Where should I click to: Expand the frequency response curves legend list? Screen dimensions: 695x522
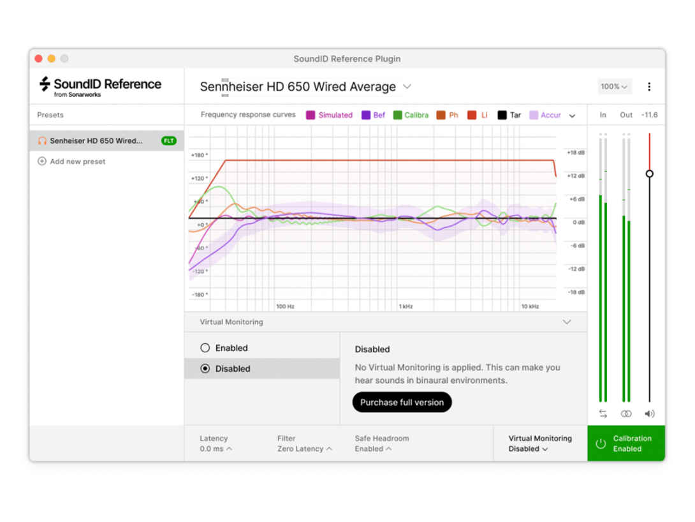pyautogui.click(x=572, y=116)
